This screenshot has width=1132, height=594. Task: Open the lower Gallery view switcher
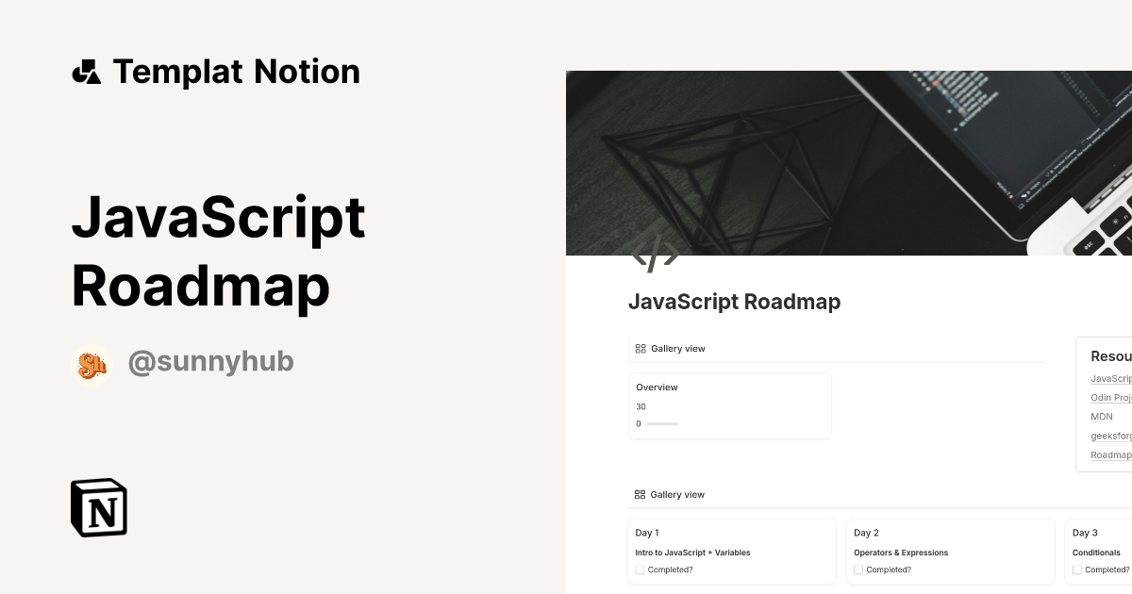(x=670, y=494)
